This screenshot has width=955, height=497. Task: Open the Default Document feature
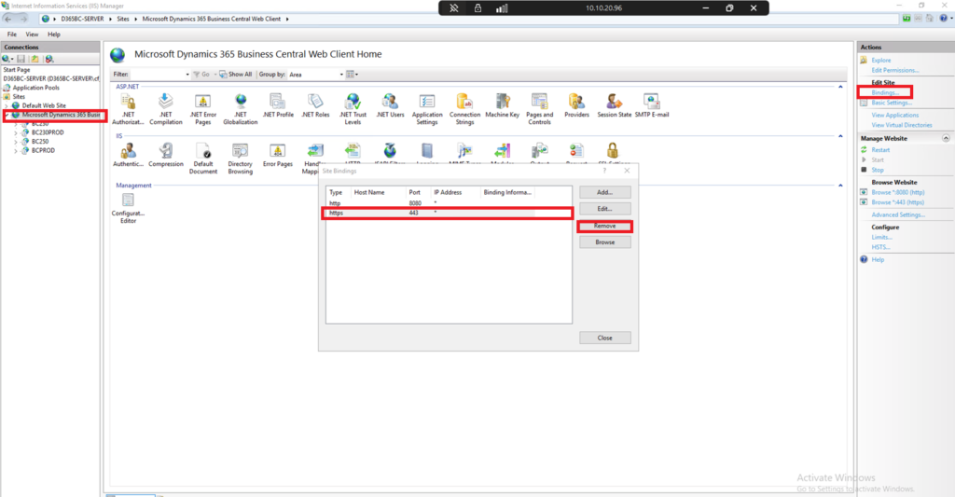point(202,159)
